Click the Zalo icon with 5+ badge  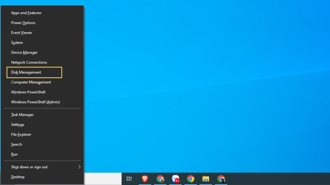pos(175,179)
